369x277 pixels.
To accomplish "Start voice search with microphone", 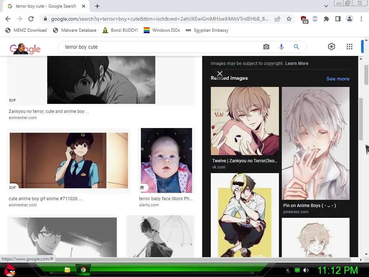I will point(281,47).
